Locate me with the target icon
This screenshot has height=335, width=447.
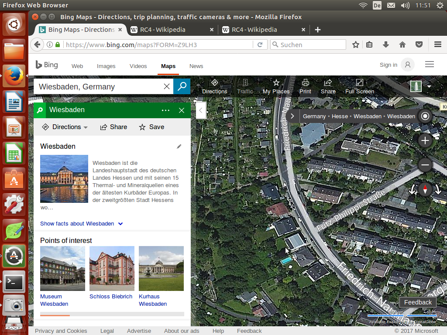425,116
